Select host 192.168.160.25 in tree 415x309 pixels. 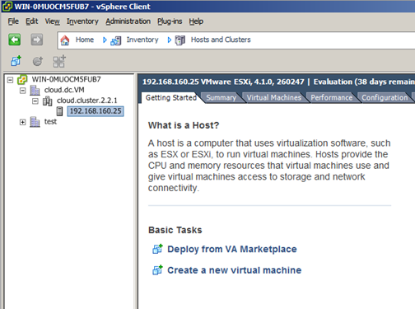tap(96, 111)
